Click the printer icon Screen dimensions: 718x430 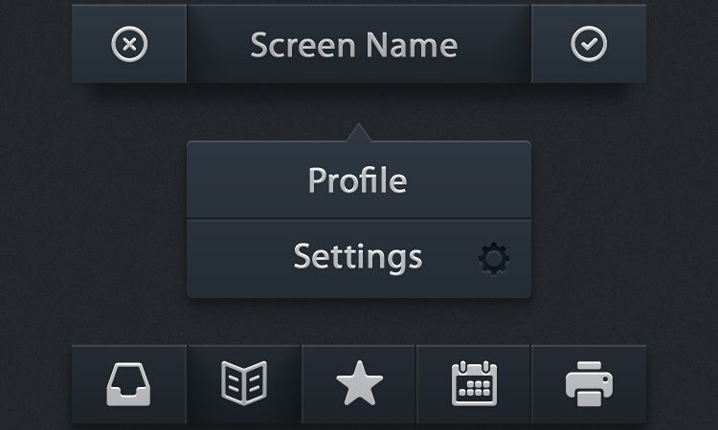590,383
